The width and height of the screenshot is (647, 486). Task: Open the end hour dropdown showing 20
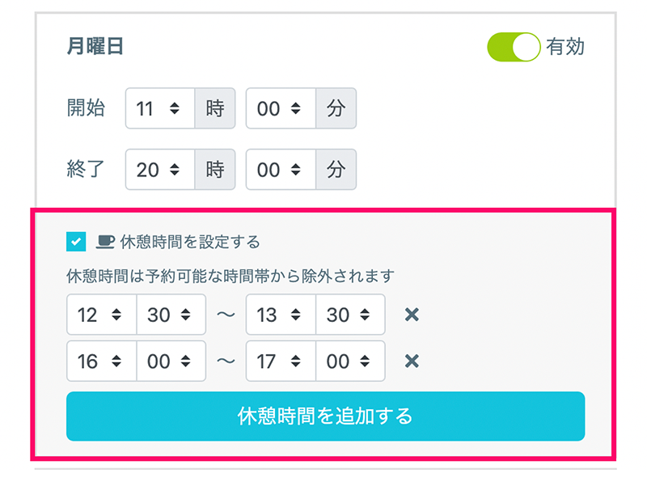click(x=159, y=170)
